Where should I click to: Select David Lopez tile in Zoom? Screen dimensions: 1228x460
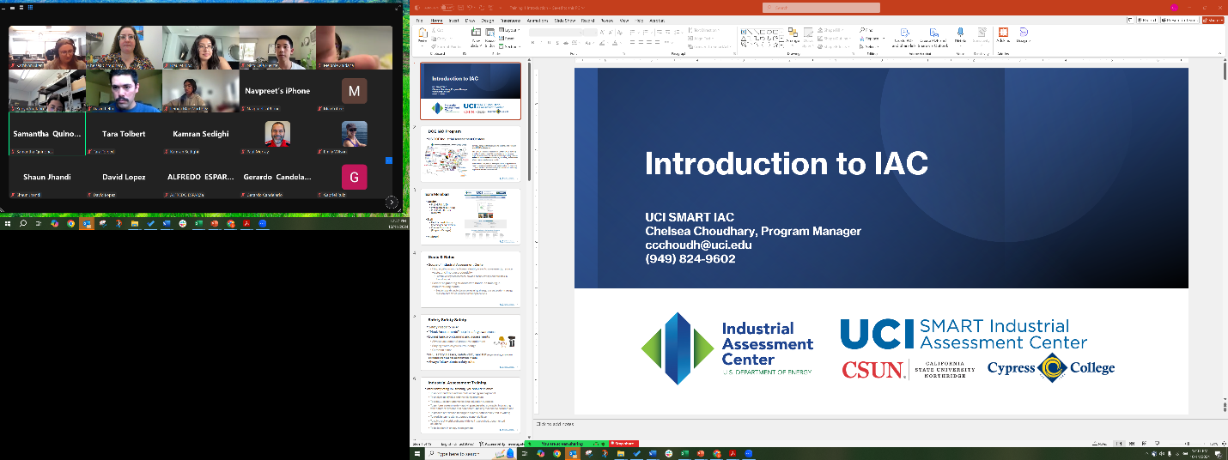pyautogui.click(x=124, y=177)
